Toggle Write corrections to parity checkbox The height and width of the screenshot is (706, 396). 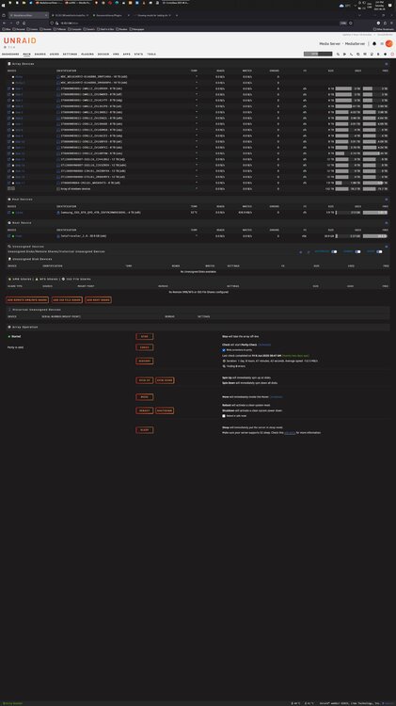click(224, 350)
